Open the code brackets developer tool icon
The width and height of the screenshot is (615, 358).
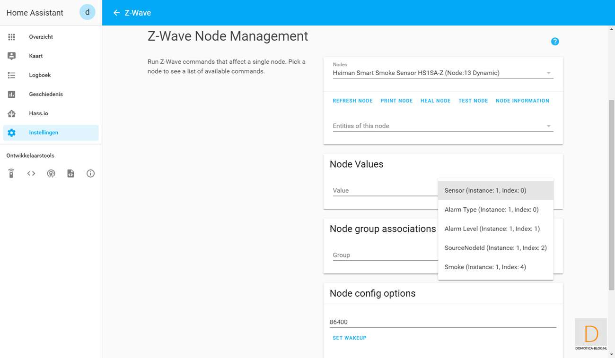31,173
